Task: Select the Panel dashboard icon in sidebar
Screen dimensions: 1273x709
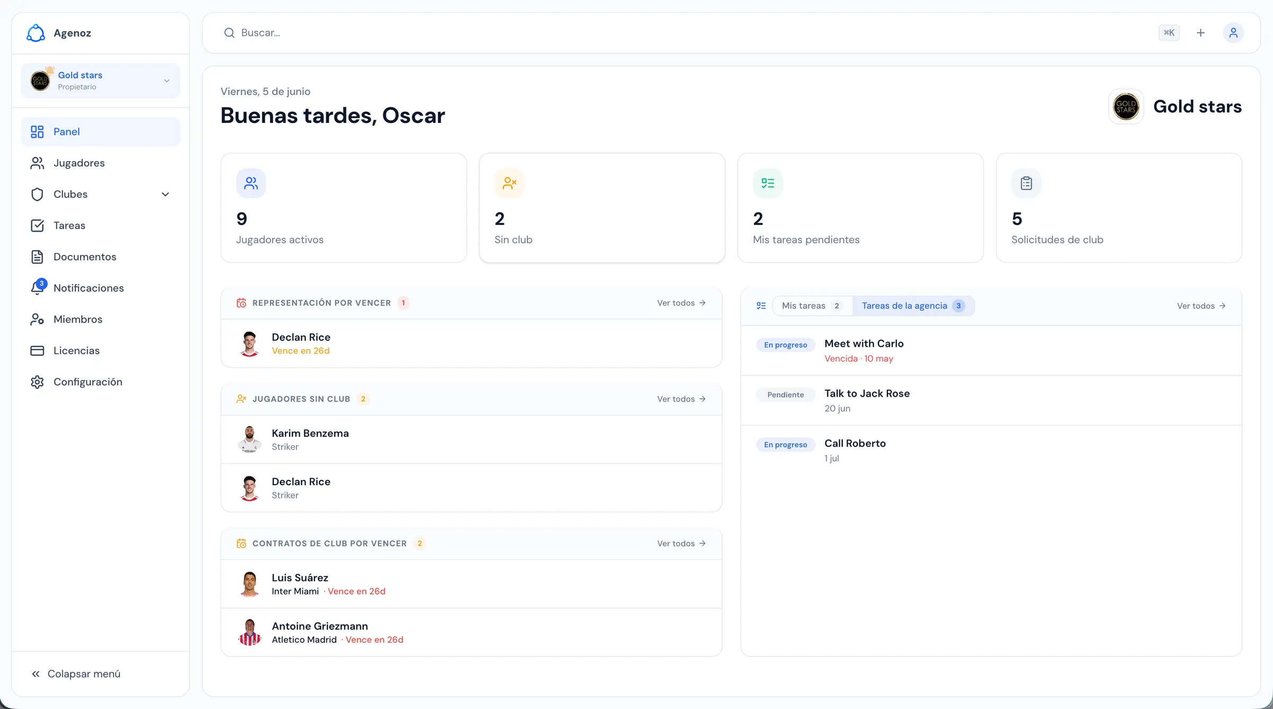Action: point(37,132)
